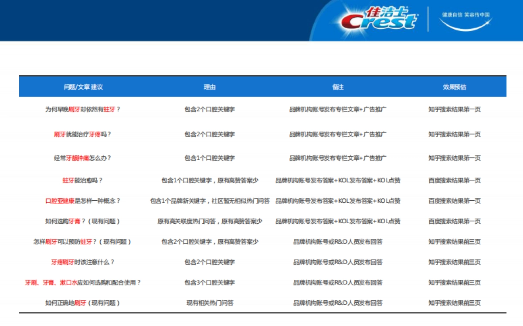Screen dimensions: 523x326
Task: Select the 包含1个品牌新关键字 reason cell
Action: pos(210,201)
